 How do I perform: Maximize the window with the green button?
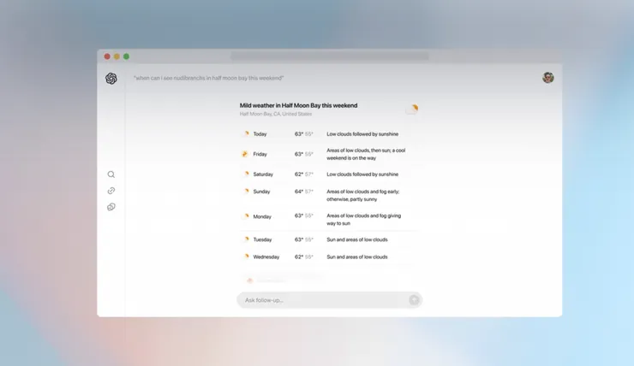(127, 56)
